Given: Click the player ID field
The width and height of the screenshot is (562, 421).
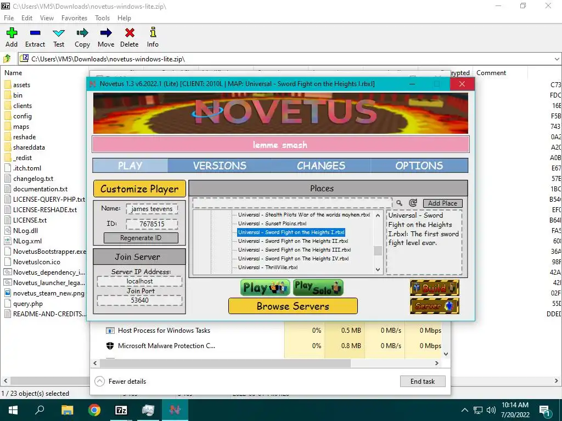Looking at the screenshot, I should [152, 224].
